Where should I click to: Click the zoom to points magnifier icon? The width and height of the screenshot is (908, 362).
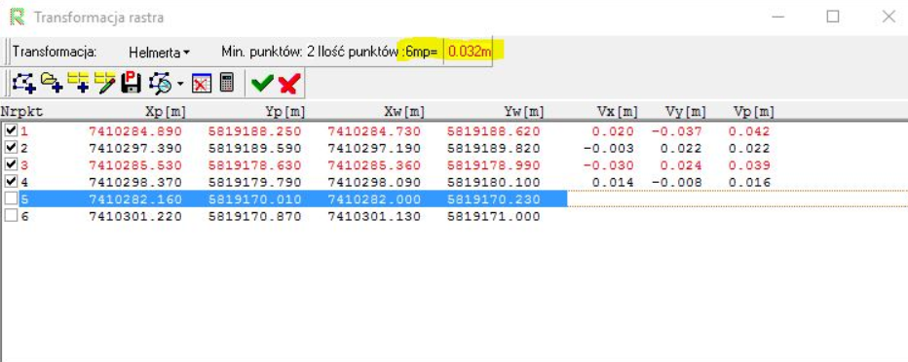(x=160, y=84)
